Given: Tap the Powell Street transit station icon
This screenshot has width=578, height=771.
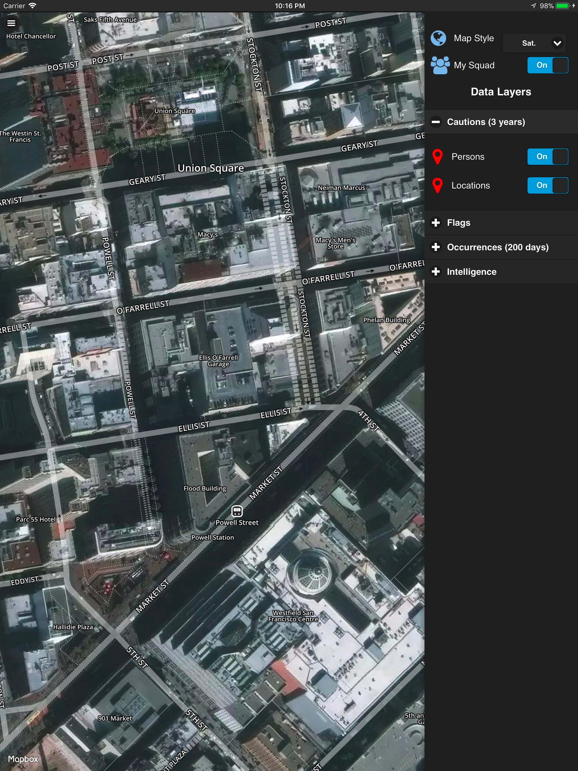Looking at the screenshot, I should 237,511.
